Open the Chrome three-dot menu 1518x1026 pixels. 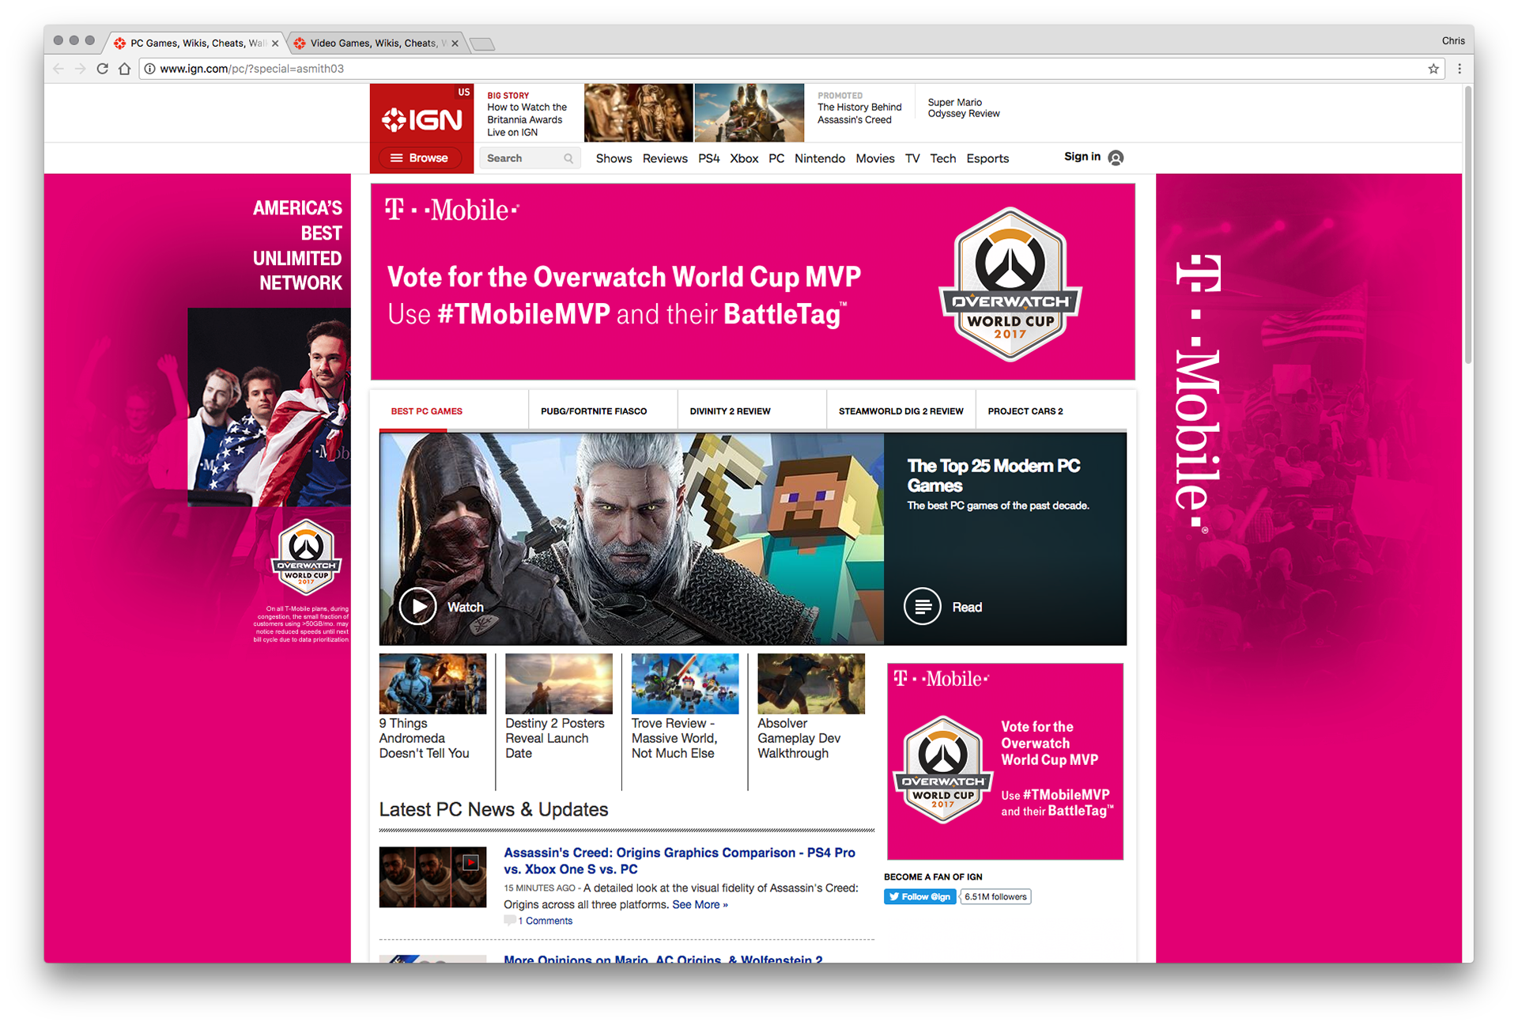[x=1459, y=69]
